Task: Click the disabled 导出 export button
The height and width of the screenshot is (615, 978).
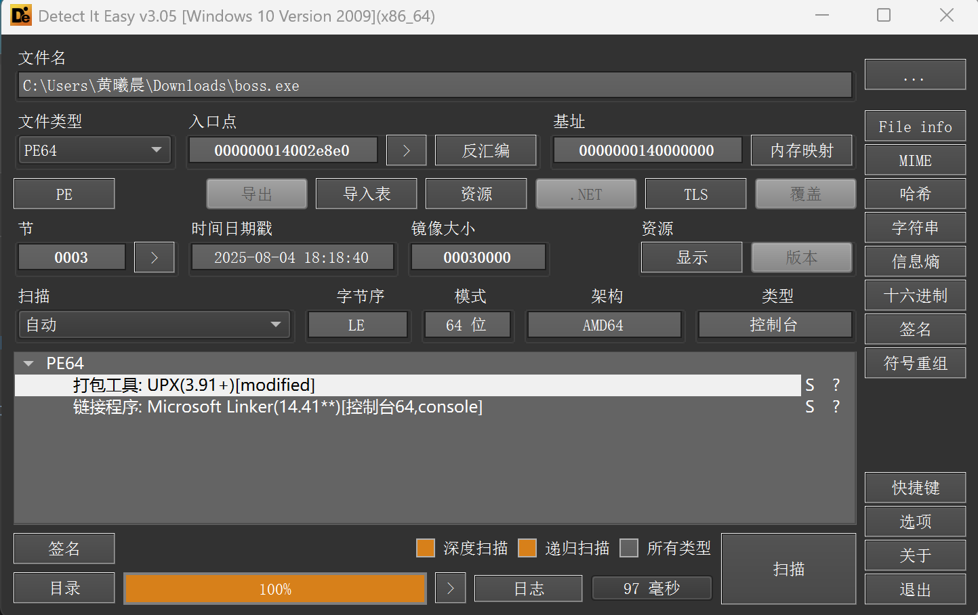Action: [x=257, y=194]
